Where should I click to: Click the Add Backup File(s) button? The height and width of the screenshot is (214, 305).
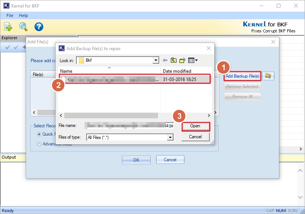pos(242,76)
